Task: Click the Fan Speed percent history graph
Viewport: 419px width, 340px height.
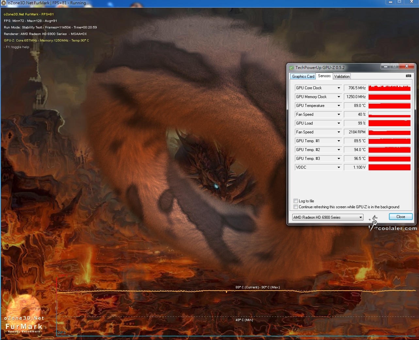Action: 389,114
